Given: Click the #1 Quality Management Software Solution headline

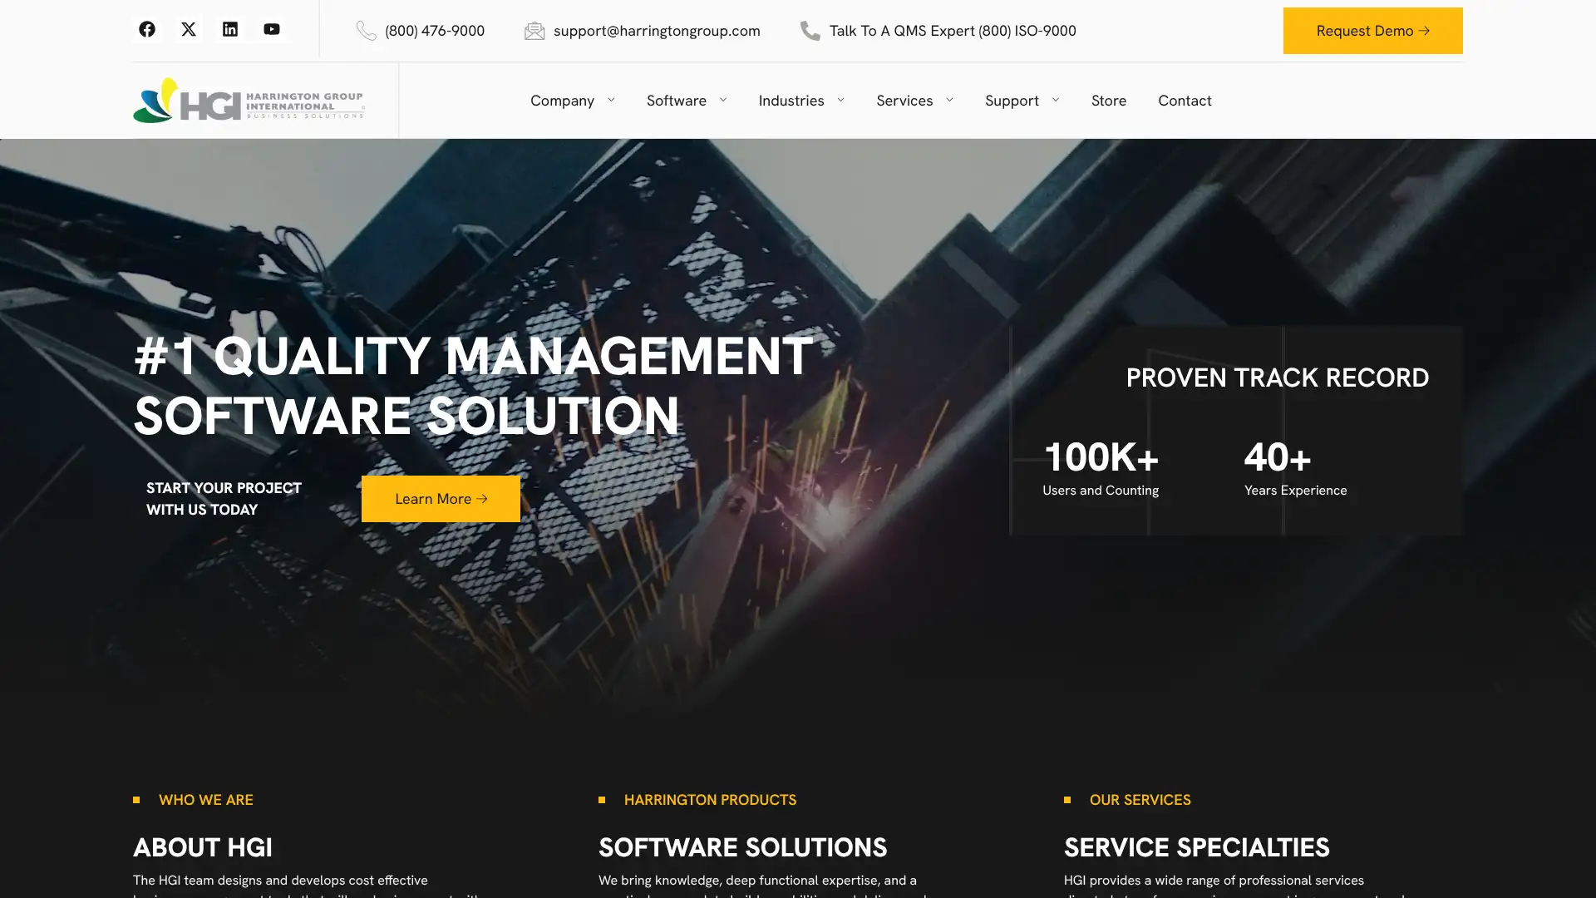Looking at the screenshot, I should (x=473, y=386).
